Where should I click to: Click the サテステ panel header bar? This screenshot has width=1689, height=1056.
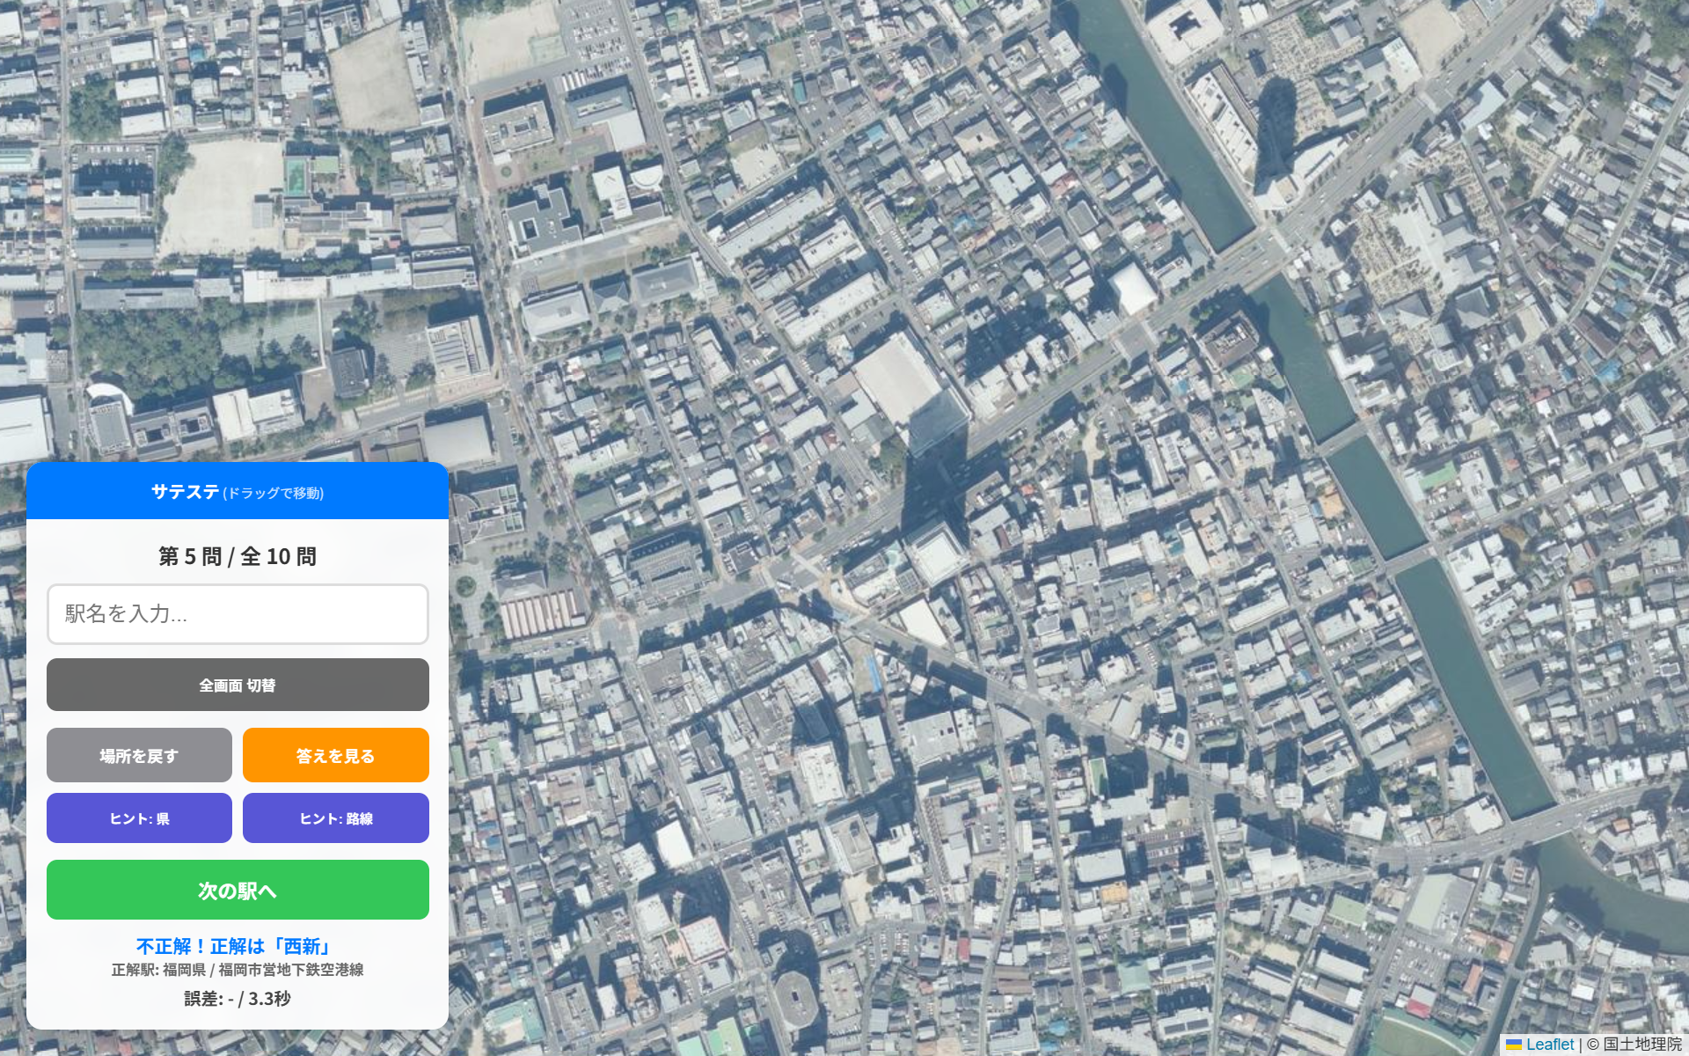[x=238, y=491]
